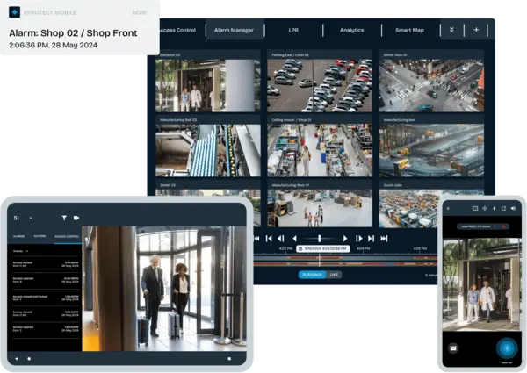
Task: Open the XProtect Mobile alarm notification
Action: tap(79, 27)
